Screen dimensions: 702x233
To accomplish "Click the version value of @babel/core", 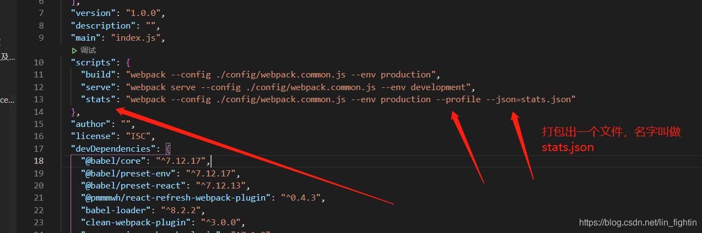I will (181, 161).
